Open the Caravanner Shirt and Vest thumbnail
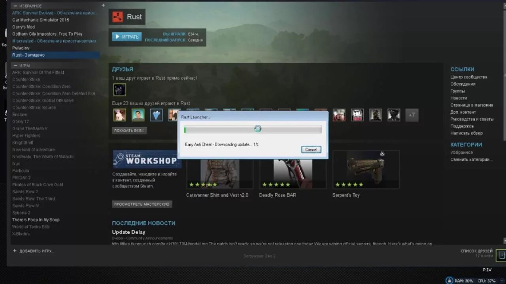506x284 pixels. 220,170
